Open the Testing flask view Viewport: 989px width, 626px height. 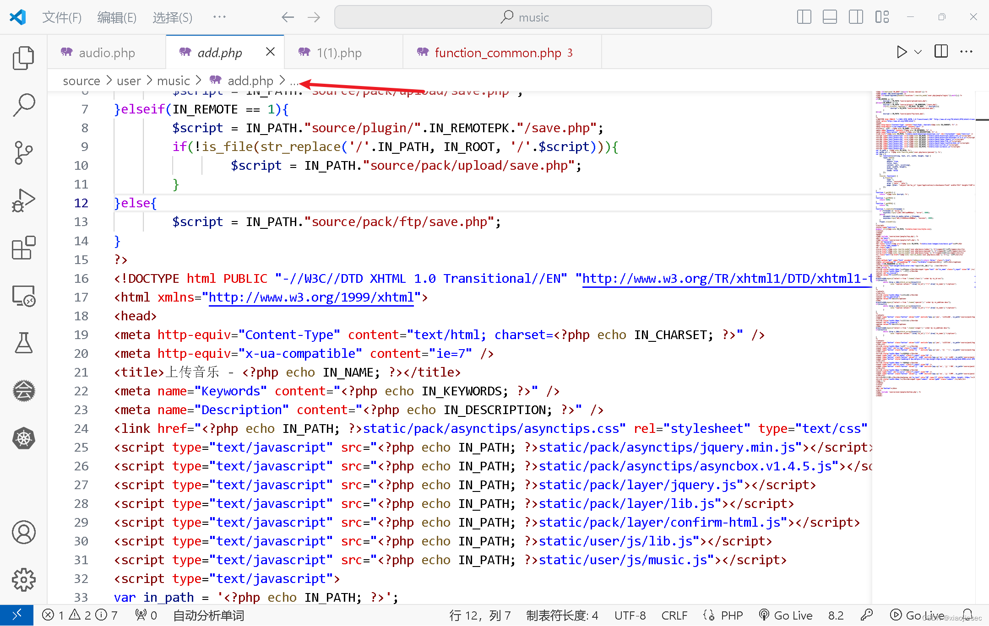(x=23, y=343)
